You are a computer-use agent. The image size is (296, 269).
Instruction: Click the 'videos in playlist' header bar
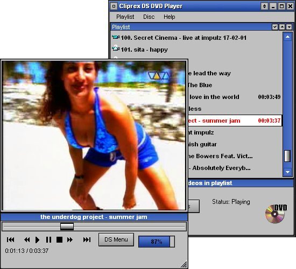241,183
